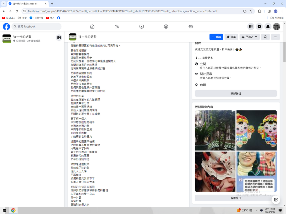
Task: Open the Friends icon in top navigation
Action: click(117, 26)
